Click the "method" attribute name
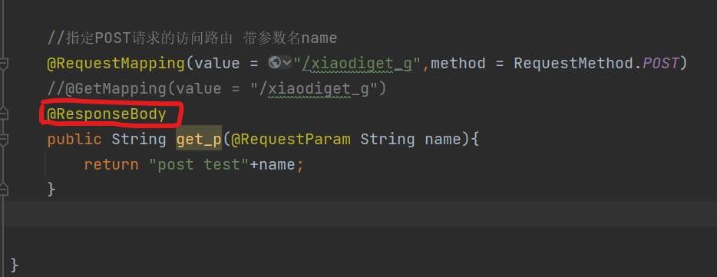The width and height of the screenshot is (717, 277). pyautogui.click(x=458, y=63)
